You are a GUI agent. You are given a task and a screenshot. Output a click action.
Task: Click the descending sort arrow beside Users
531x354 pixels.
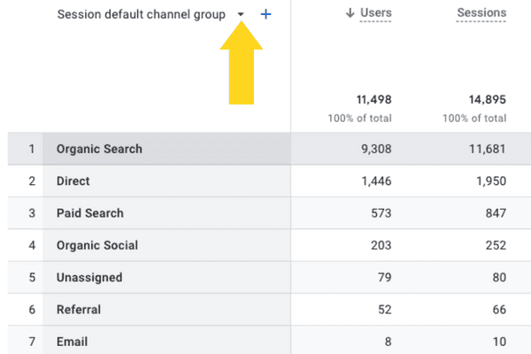(351, 13)
